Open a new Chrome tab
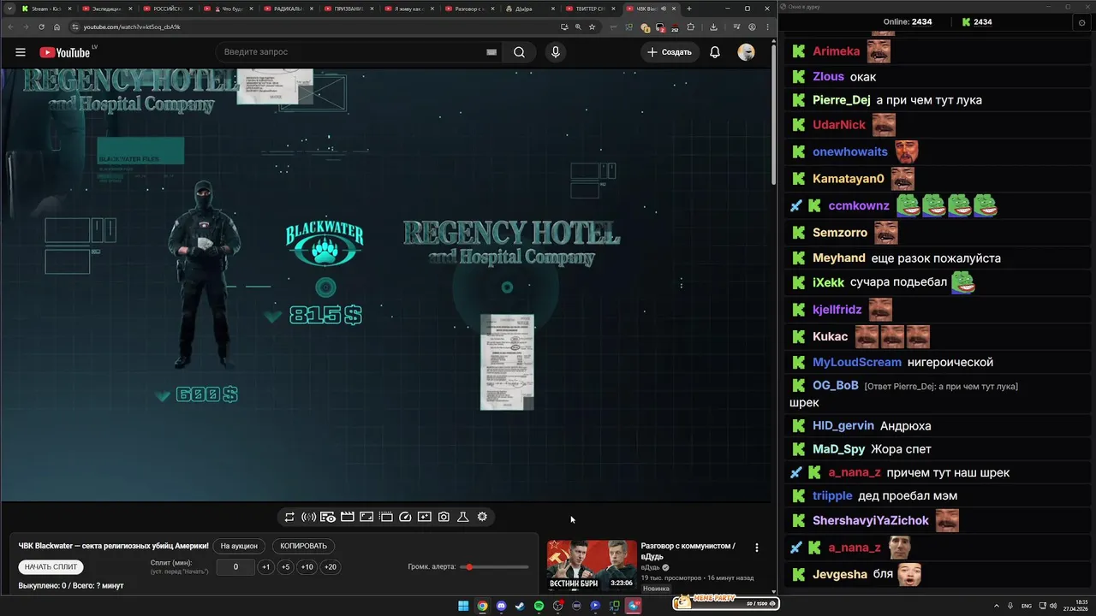This screenshot has width=1096, height=616. (689, 9)
